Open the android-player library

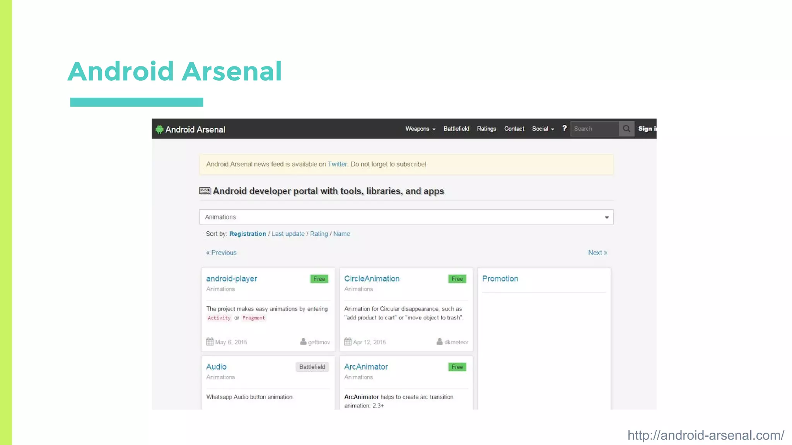pyautogui.click(x=231, y=279)
